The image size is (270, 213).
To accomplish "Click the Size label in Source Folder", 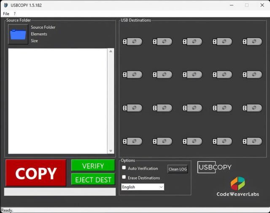I will 34,41.
